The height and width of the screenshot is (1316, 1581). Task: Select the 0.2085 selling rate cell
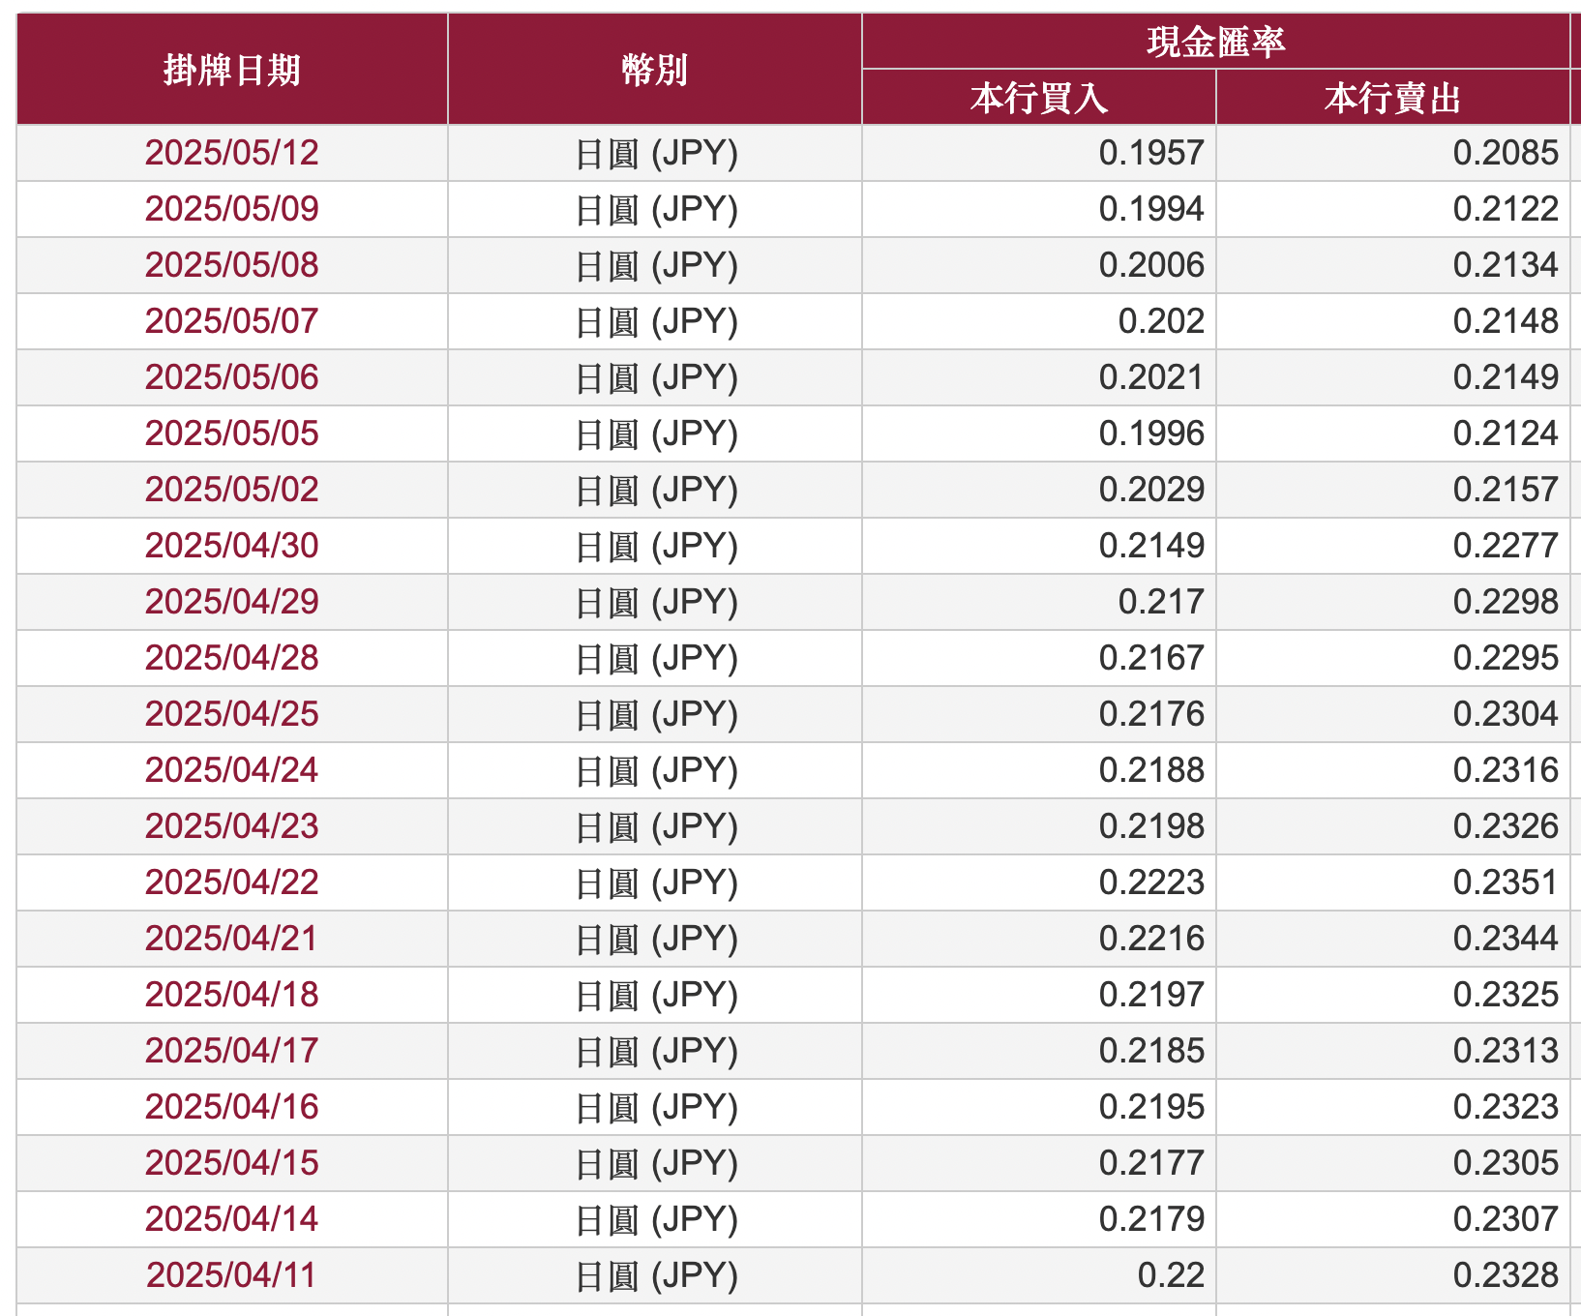click(x=1505, y=153)
